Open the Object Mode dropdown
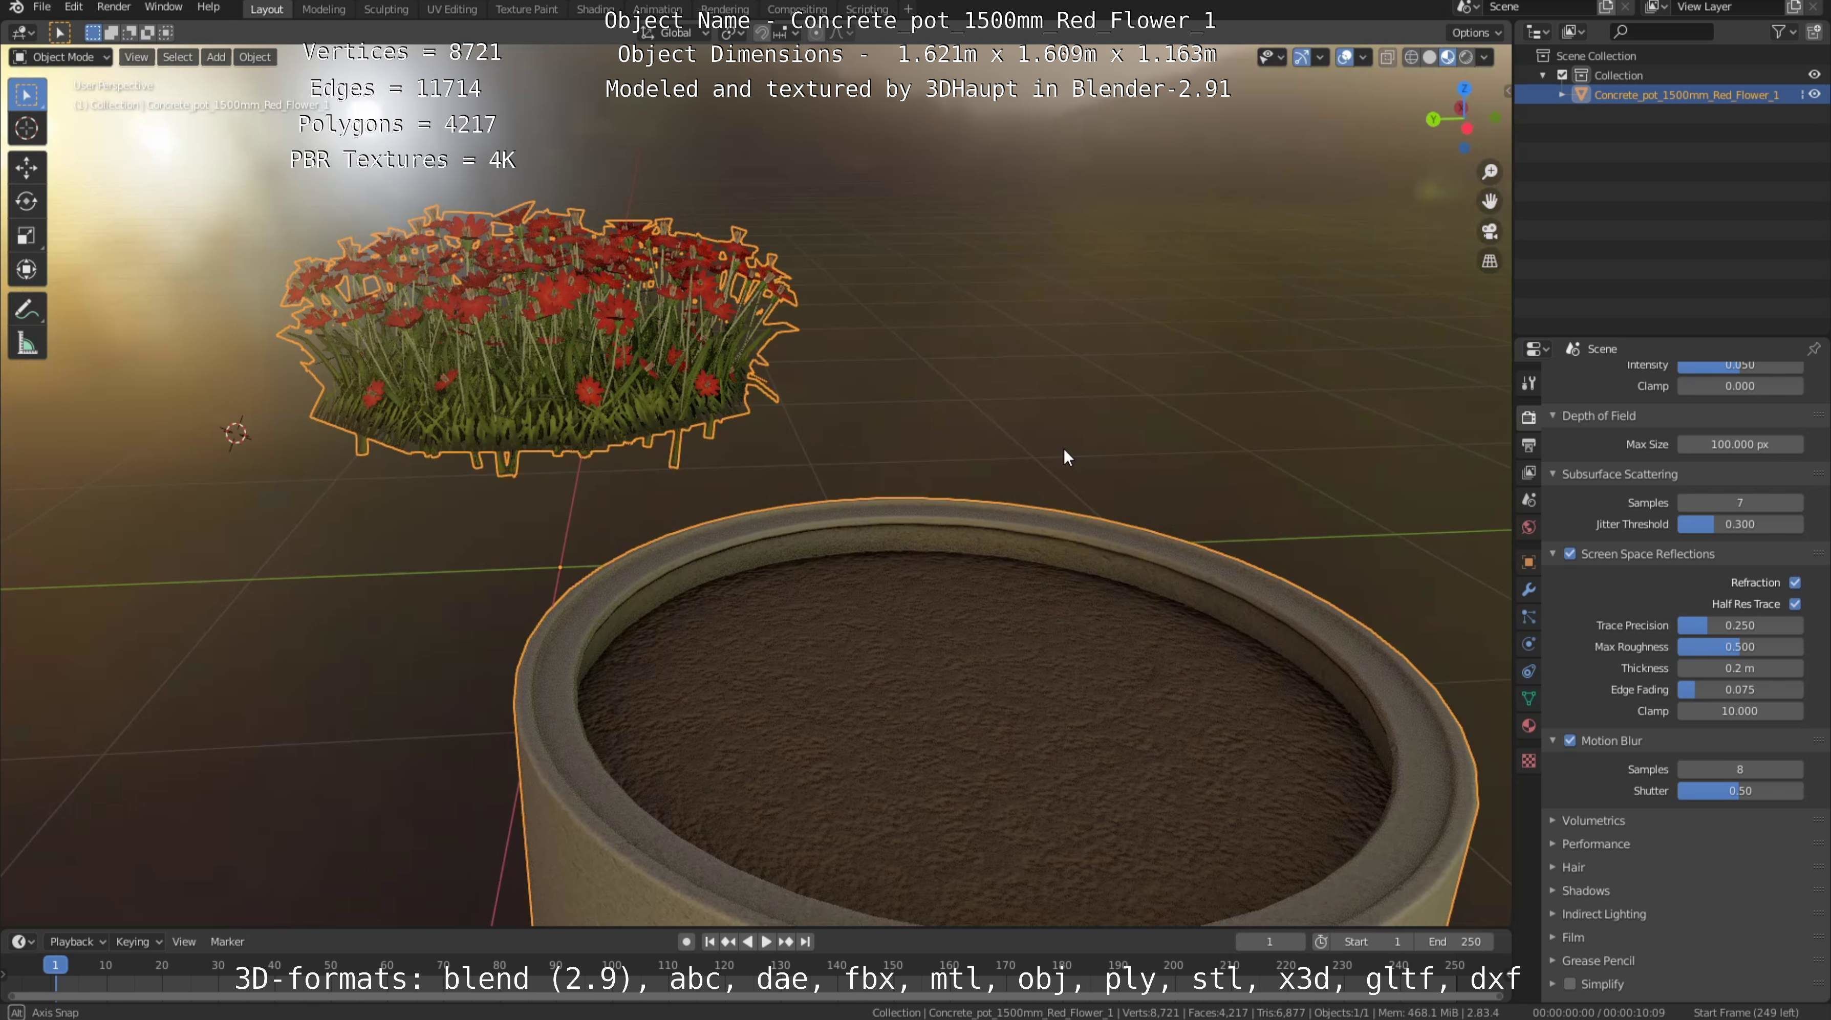 tap(61, 57)
